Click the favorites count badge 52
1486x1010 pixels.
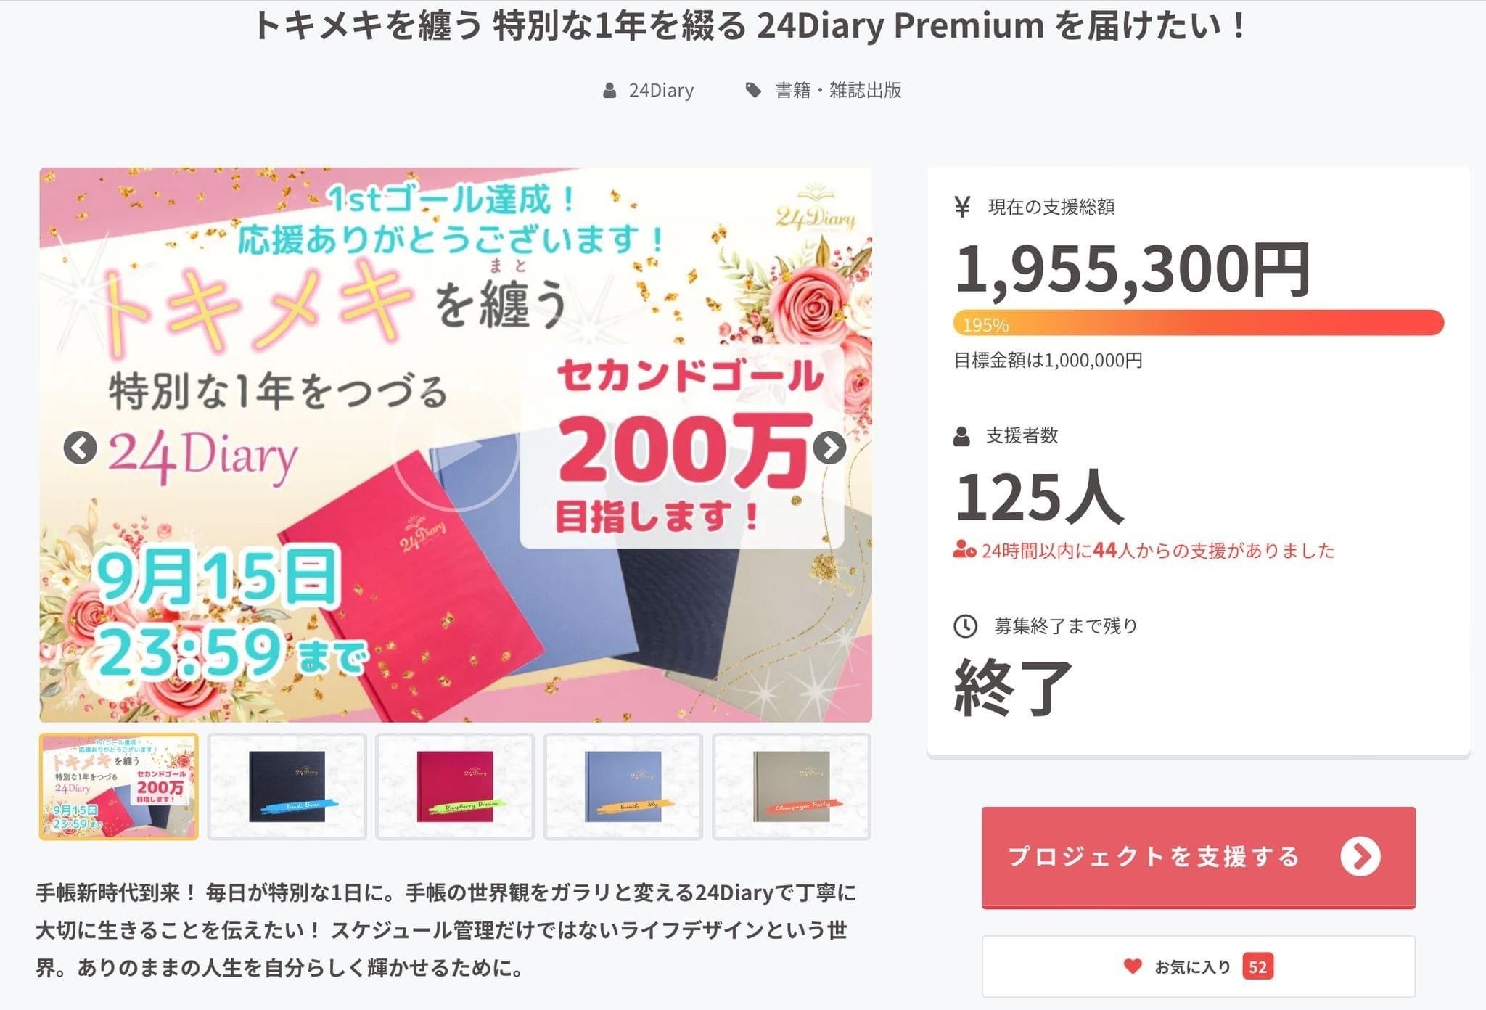[1257, 966]
